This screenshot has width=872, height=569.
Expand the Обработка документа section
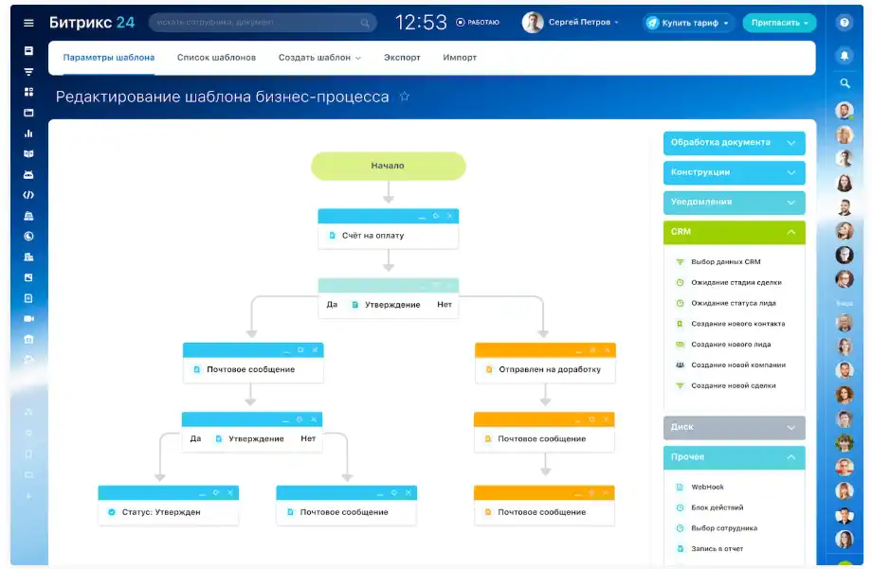tap(734, 143)
